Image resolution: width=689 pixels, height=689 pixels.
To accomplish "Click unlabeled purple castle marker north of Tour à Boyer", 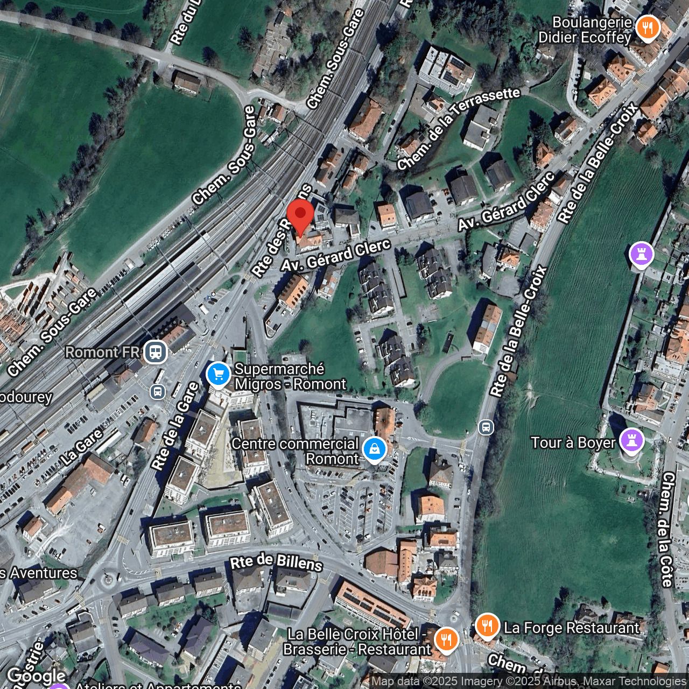I will pyautogui.click(x=641, y=255).
